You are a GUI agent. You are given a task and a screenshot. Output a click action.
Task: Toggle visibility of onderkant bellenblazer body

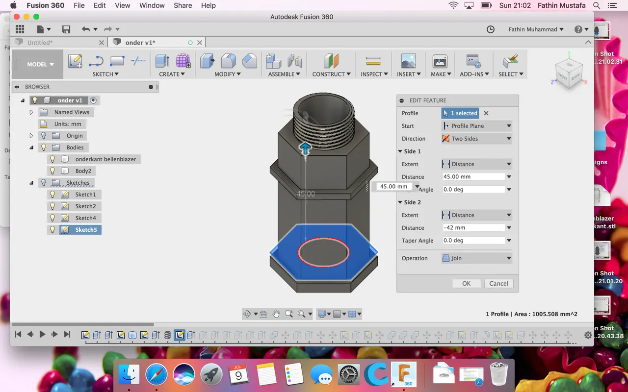coord(52,159)
